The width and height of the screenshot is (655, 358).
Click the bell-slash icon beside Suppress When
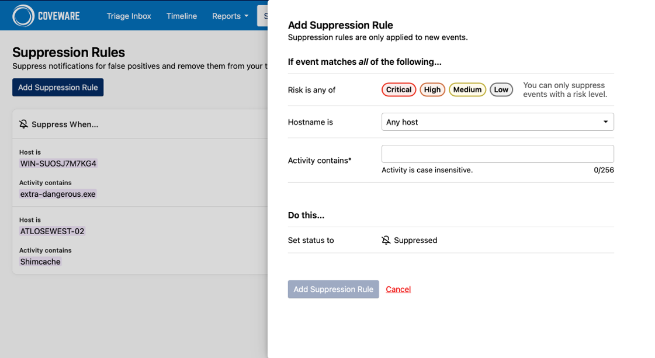tap(23, 124)
